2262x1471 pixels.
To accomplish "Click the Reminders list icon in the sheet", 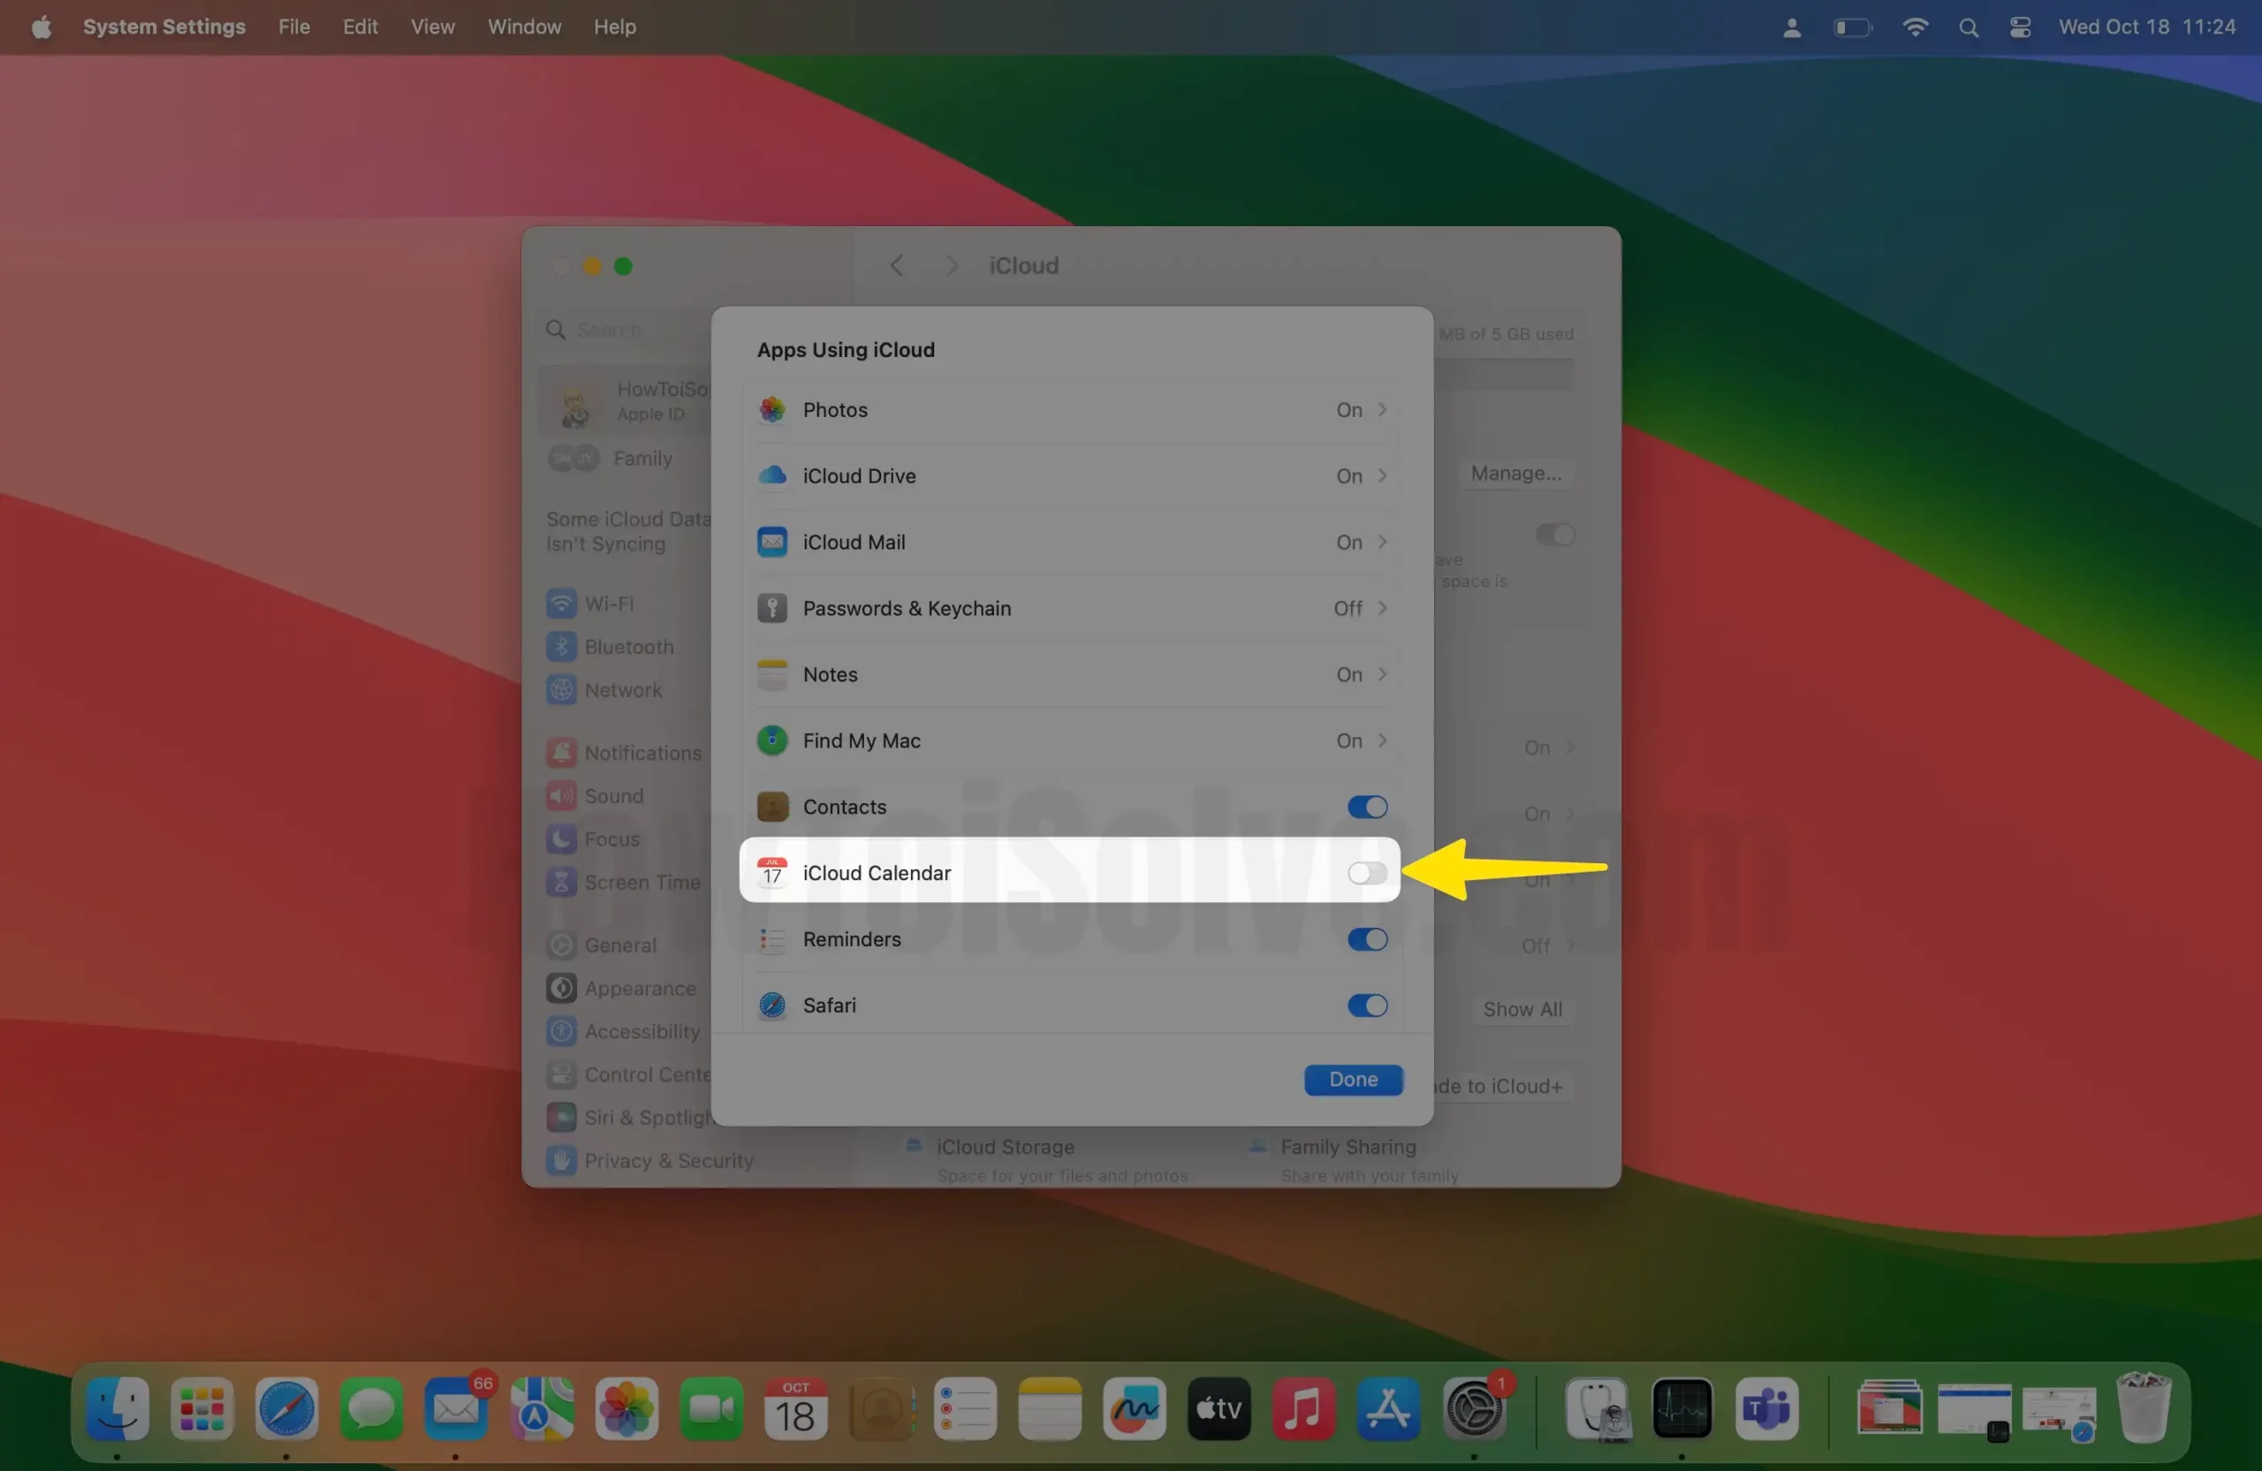I will point(771,939).
